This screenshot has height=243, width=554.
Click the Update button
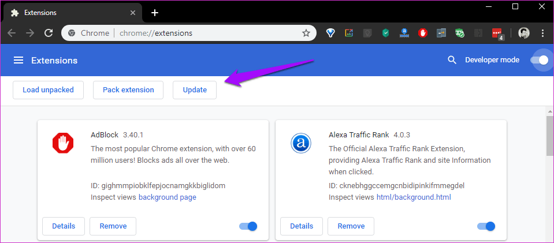pos(195,90)
